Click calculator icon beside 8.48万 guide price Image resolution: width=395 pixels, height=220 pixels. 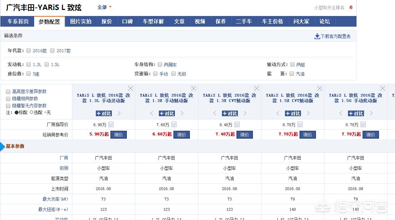click(x=237, y=124)
